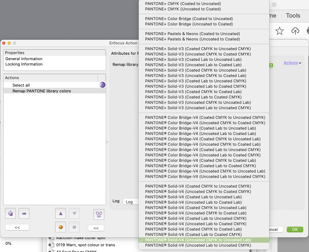Viewport: 309px width, 252px height.
Task: Start recording with the orange record button
Action: pyautogui.click(x=60, y=227)
